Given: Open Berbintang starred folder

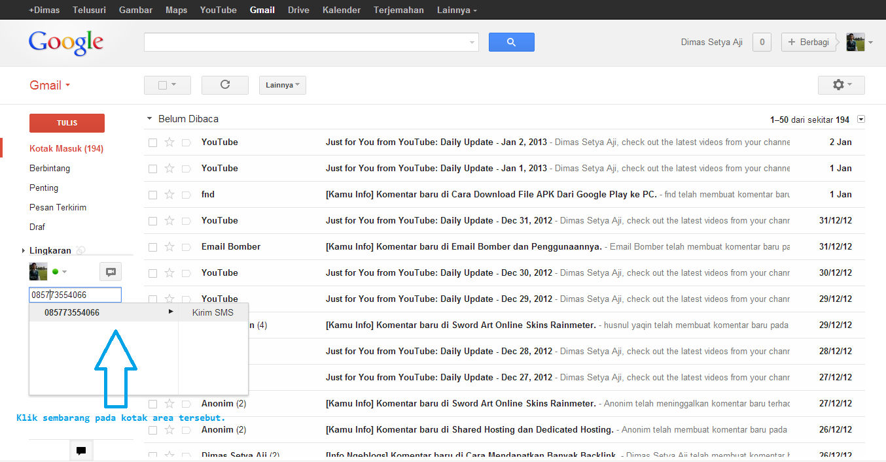Looking at the screenshot, I should click(x=50, y=168).
